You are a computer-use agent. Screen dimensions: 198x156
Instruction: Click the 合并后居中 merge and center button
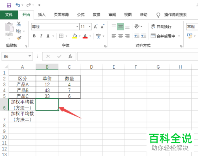tap(163, 36)
